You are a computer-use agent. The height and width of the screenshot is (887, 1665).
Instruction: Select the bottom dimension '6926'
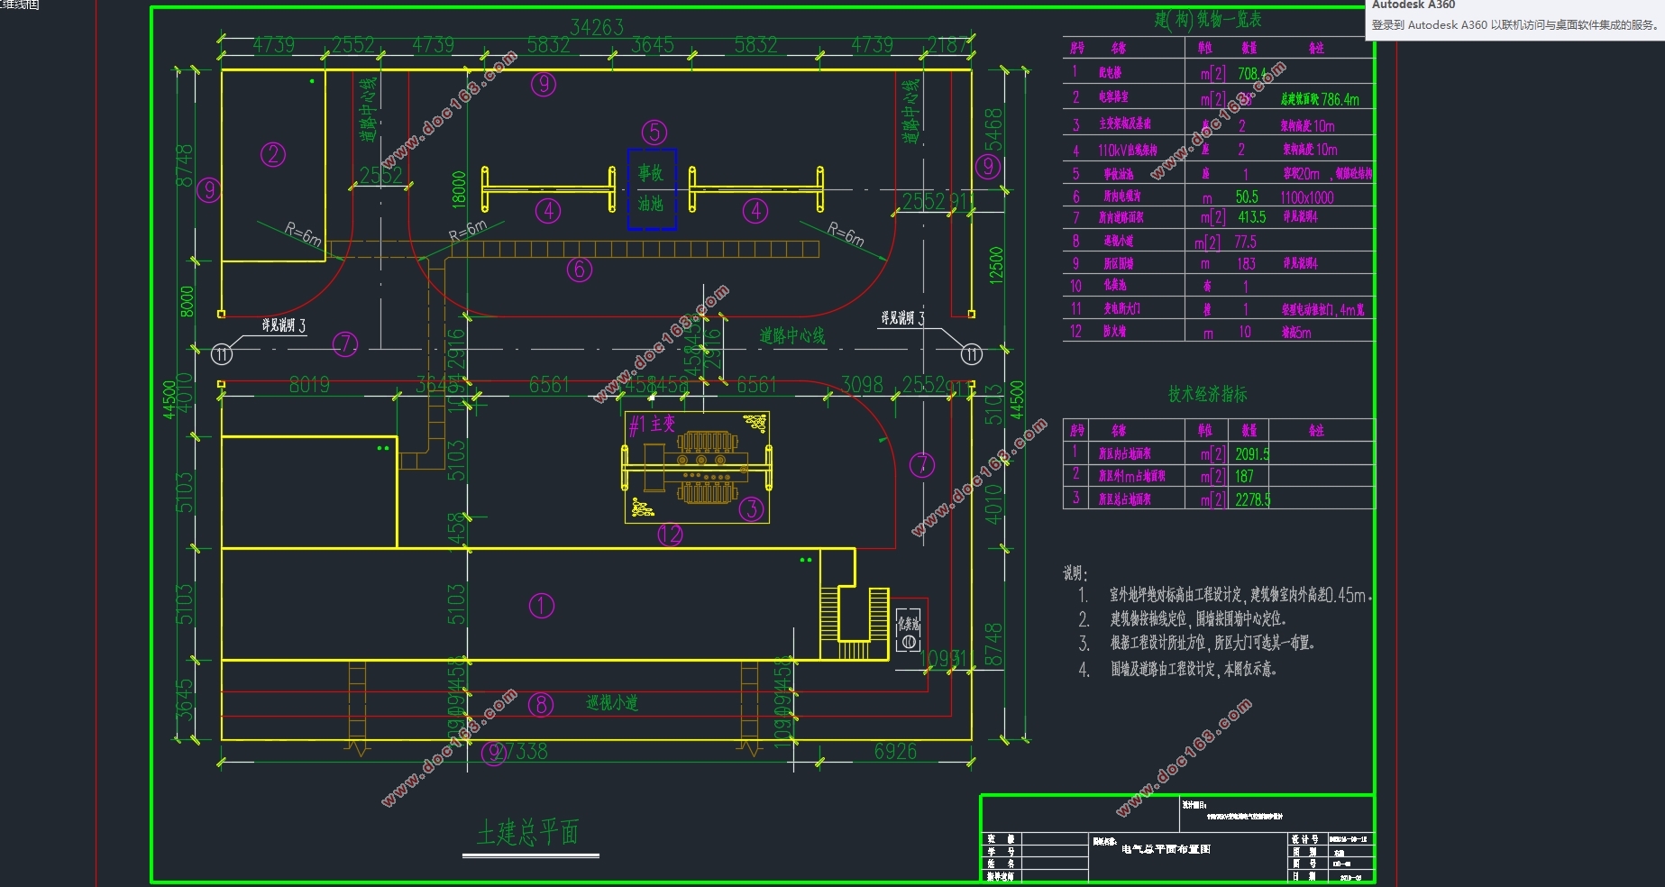pyautogui.click(x=895, y=751)
